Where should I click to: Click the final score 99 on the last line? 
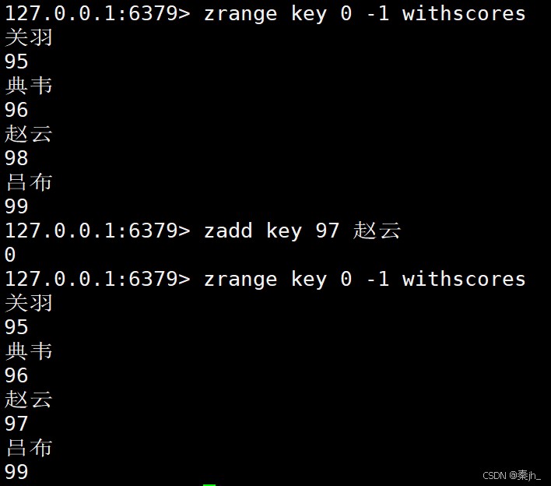16,472
